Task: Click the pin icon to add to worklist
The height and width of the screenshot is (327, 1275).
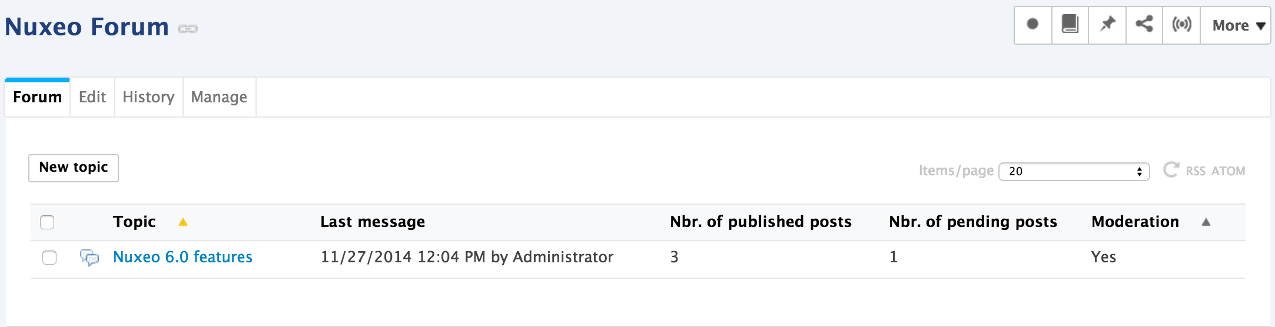Action: (1107, 24)
